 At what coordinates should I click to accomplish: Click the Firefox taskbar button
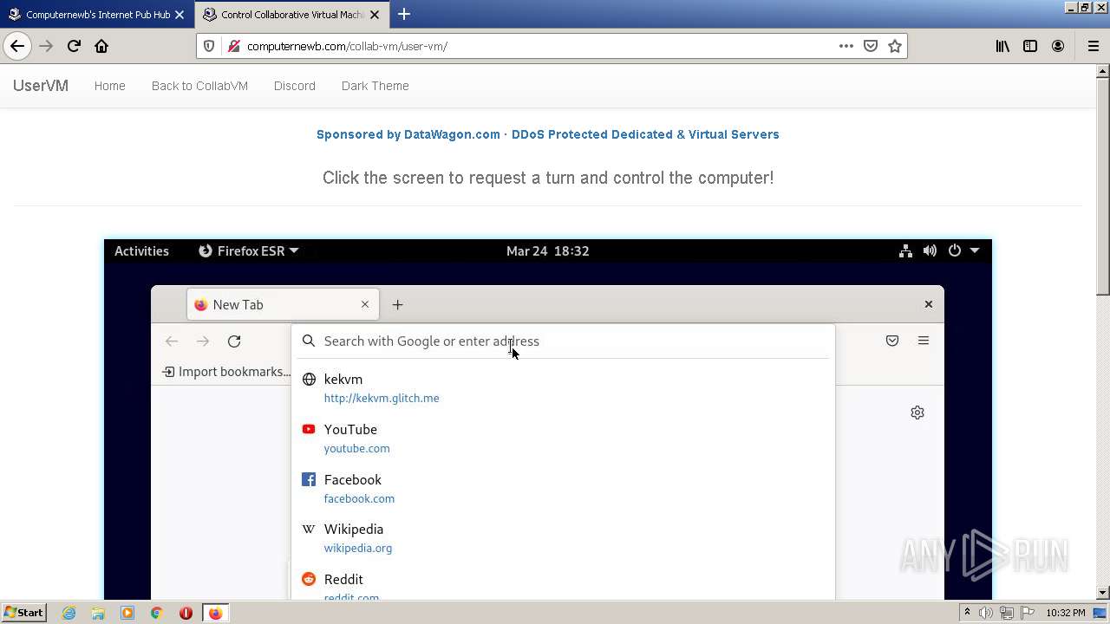coord(215,613)
